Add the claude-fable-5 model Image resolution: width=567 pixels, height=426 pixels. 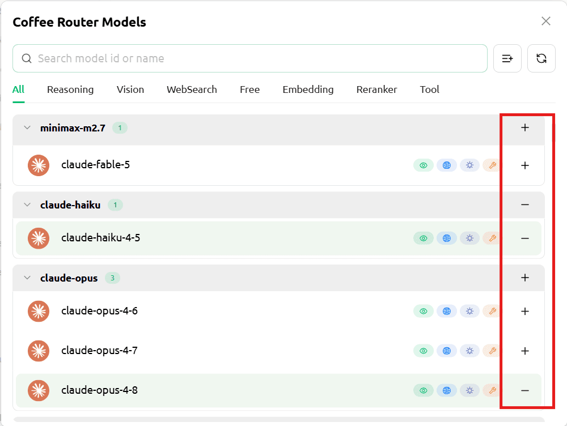coord(525,165)
